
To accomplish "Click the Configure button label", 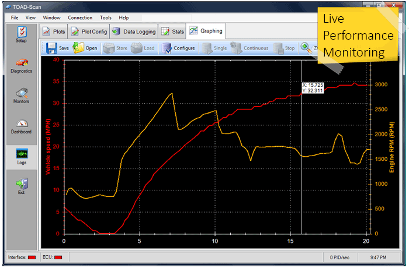I will coord(184,48).
